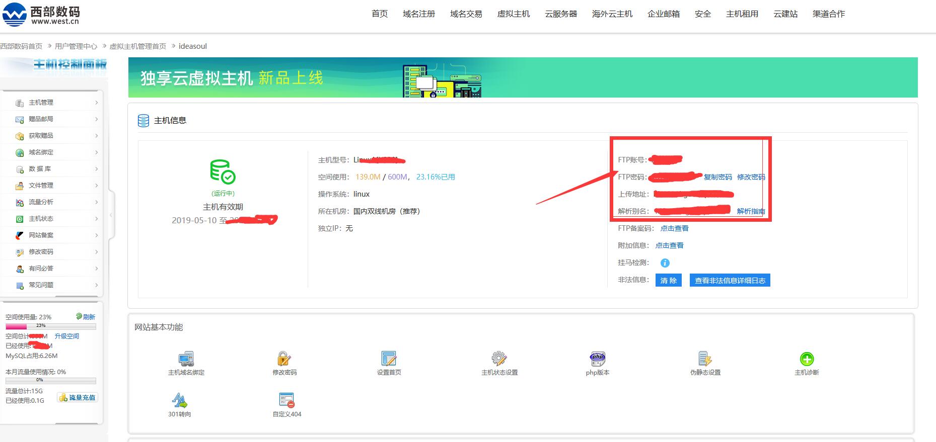Image resolution: width=936 pixels, height=442 pixels.
Task: Open 企业邮箱 in top navigation
Action: (x=664, y=14)
